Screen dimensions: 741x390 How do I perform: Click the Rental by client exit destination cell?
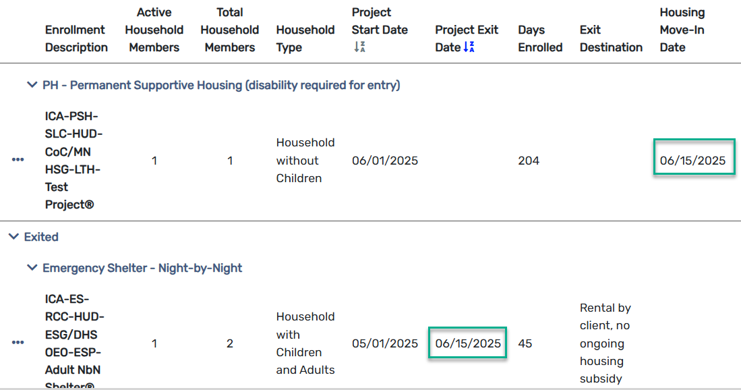point(605,343)
